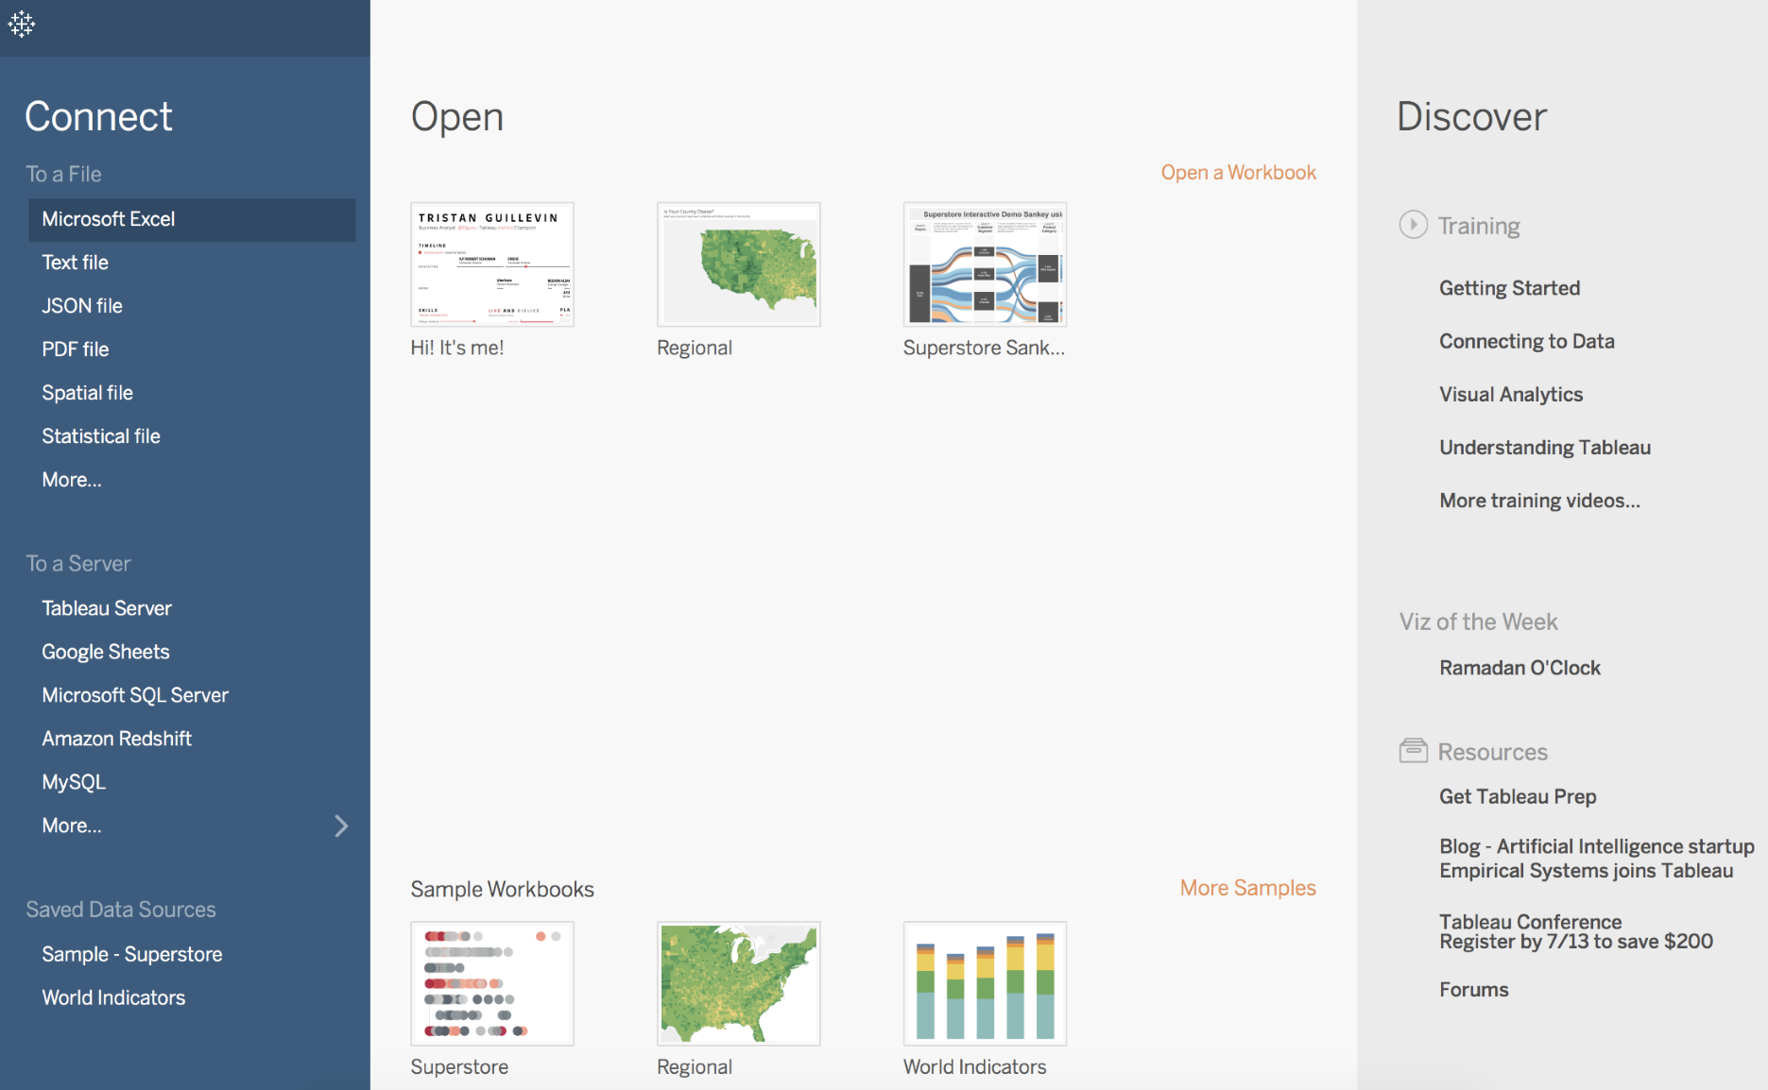The height and width of the screenshot is (1090, 1768).
Task: Connect to MySQL
Action: [74, 782]
